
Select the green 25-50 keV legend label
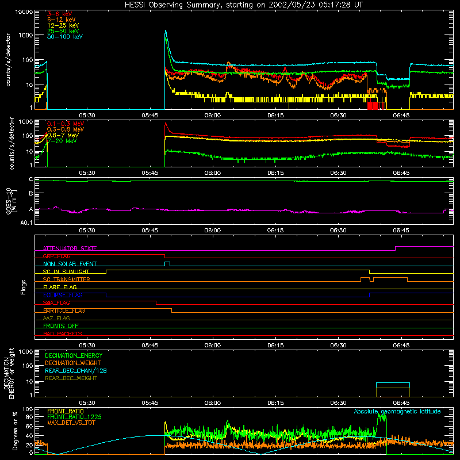[x=63, y=31]
